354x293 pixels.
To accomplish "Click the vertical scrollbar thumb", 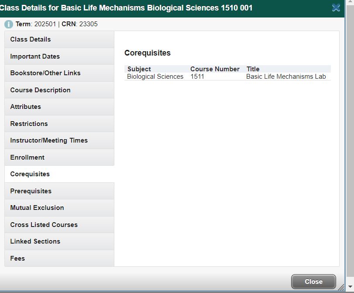I will pos(350,140).
